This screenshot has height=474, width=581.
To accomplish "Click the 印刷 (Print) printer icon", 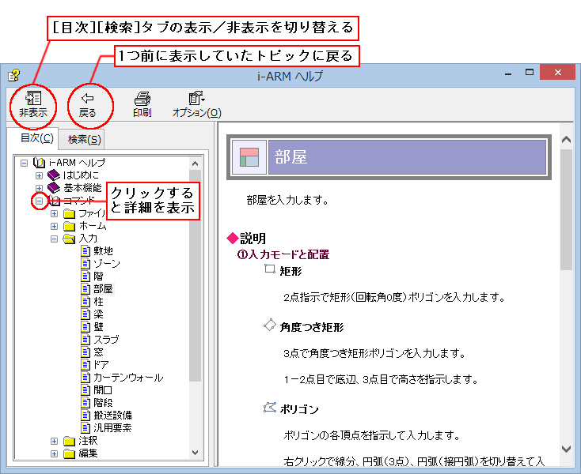I will click(x=142, y=99).
